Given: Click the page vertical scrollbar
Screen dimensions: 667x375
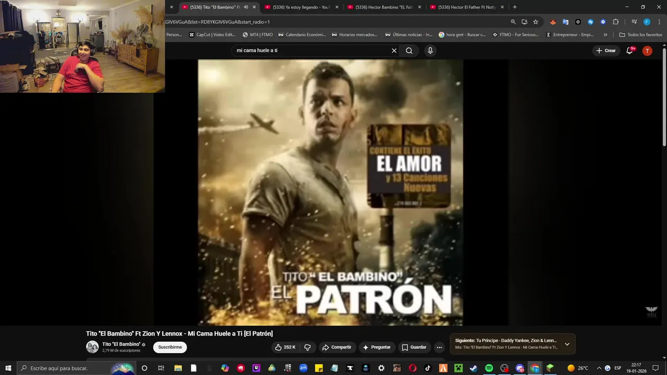Looking at the screenshot, I should [x=664, y=96].
